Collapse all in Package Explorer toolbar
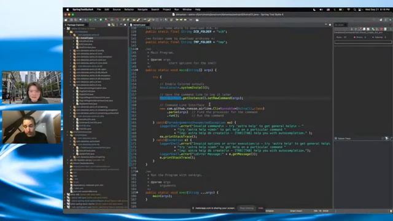This screenshot has height=221, width=393. pyautogui.click(x=109, y=25)
